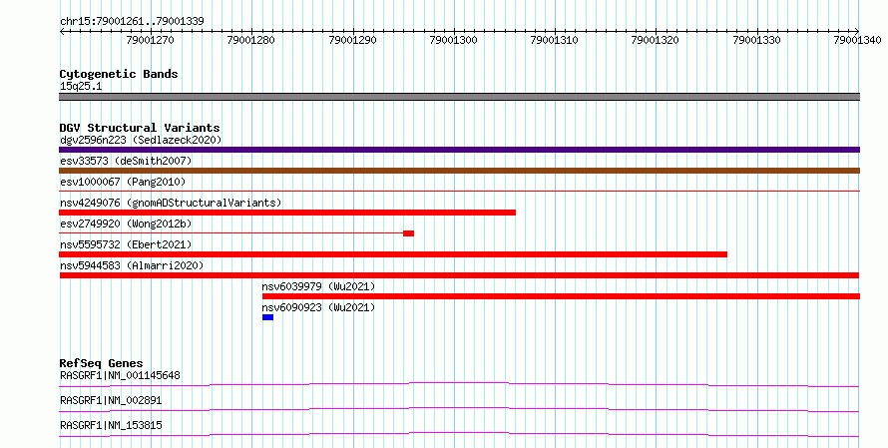888x448 pixels.
Task: Click the small red esv2749920 block
Action: pyautogui.click(x=408, y=233)
